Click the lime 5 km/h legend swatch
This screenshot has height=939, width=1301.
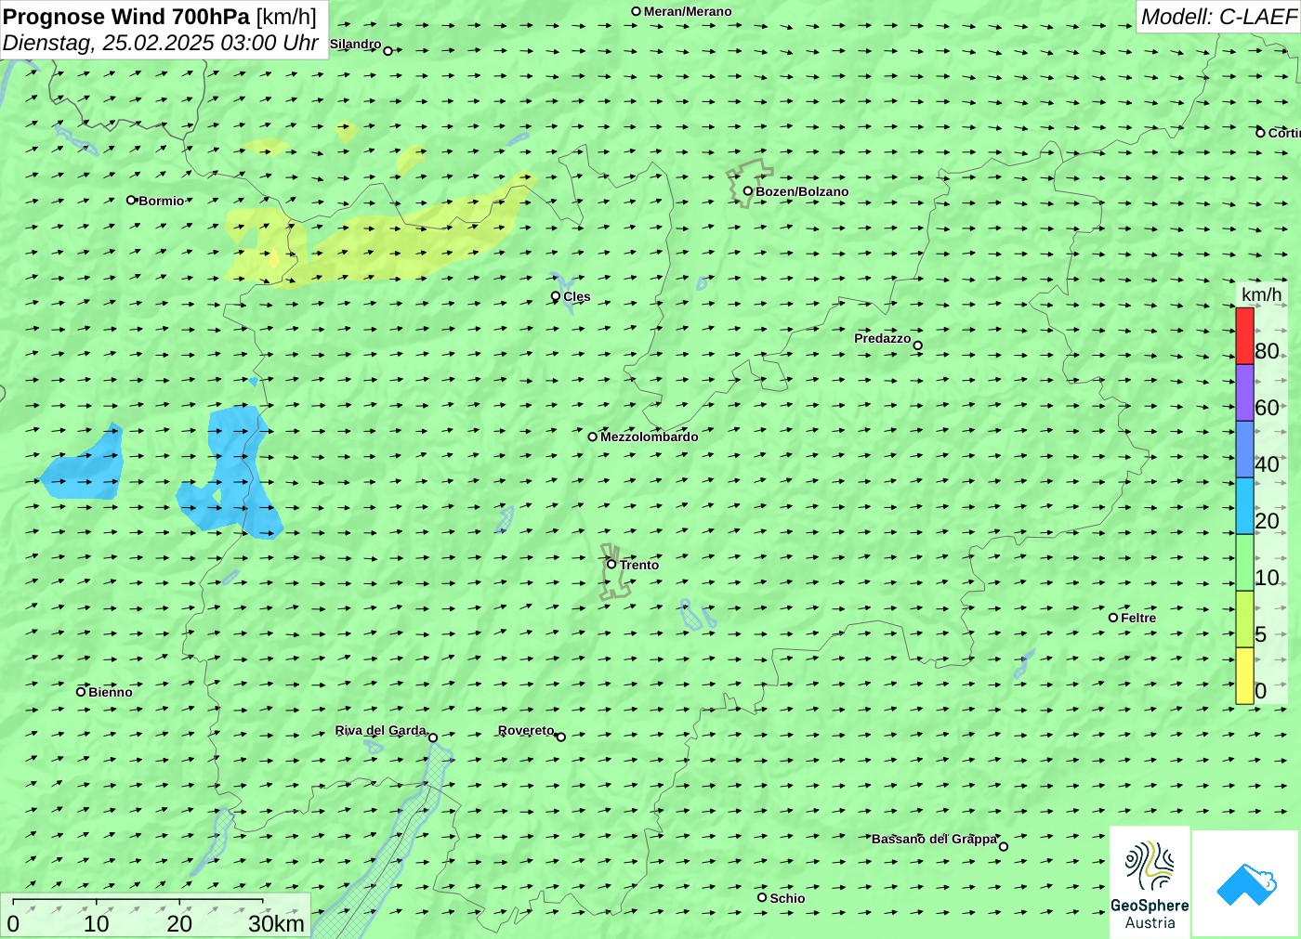click(x=1244, y=619)
